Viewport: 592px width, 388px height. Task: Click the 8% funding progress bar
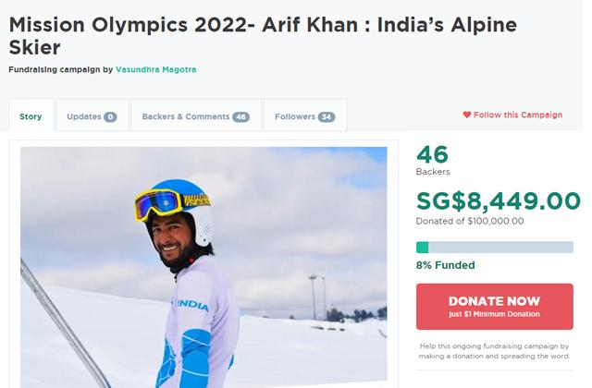[x=494, y=247]
